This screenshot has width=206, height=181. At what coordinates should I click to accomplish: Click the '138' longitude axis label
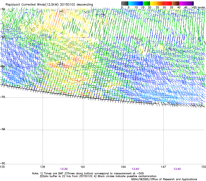pos(43,167)
